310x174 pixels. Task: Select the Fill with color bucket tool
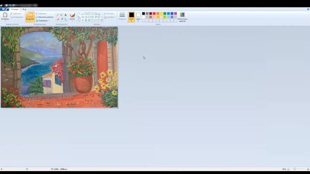pyautogui.click(x=62, y=15)
